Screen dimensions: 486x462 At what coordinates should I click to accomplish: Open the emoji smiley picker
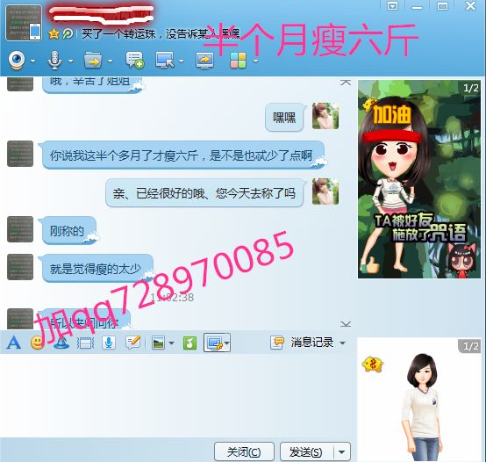pos(37,343)
